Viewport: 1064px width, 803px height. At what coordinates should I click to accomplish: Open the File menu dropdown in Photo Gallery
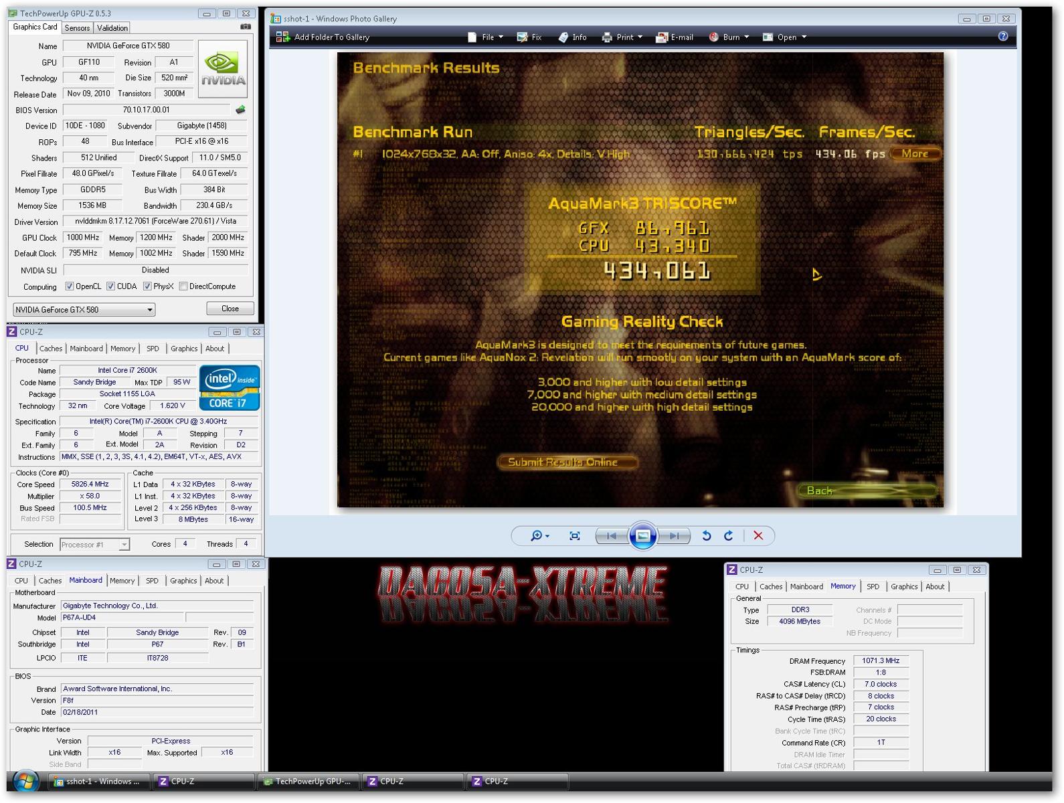486,37
